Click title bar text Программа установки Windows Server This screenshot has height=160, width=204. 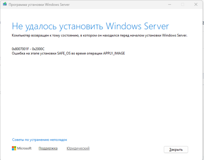[39, 5]
